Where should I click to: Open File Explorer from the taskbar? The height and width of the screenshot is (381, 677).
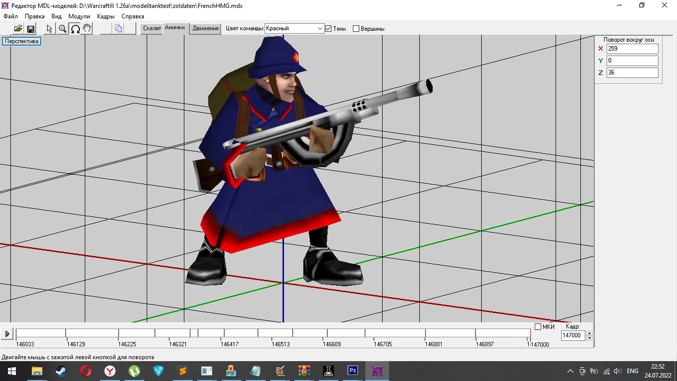[36, 371]
